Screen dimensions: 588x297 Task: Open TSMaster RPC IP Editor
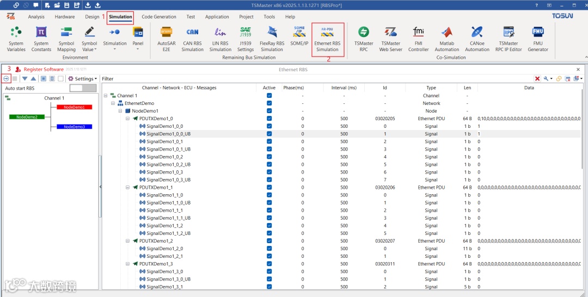click(509, 39)
